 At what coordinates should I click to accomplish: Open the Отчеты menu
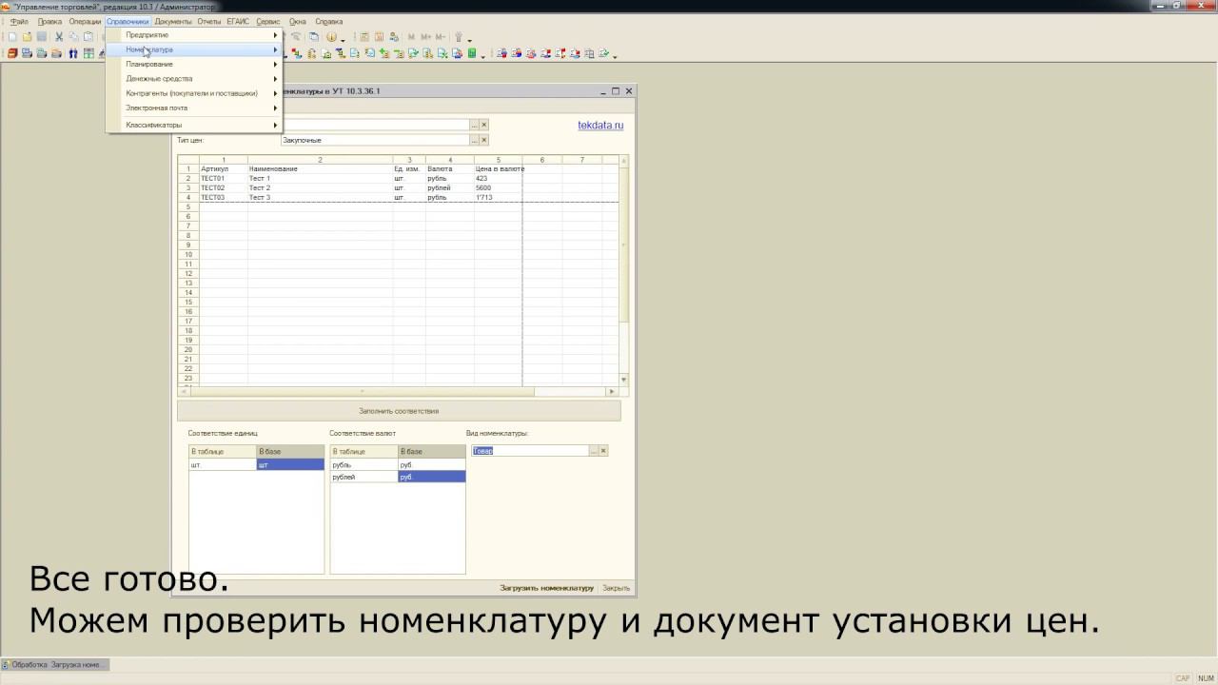click(209, 21)
